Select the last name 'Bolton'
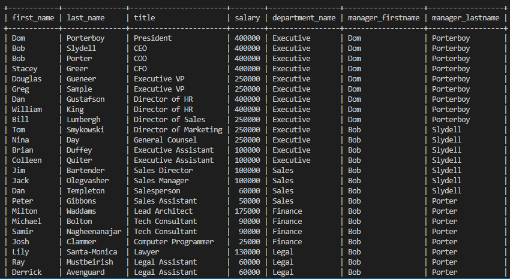This screenshot has width=510, height=279. (x=79, y=222)
